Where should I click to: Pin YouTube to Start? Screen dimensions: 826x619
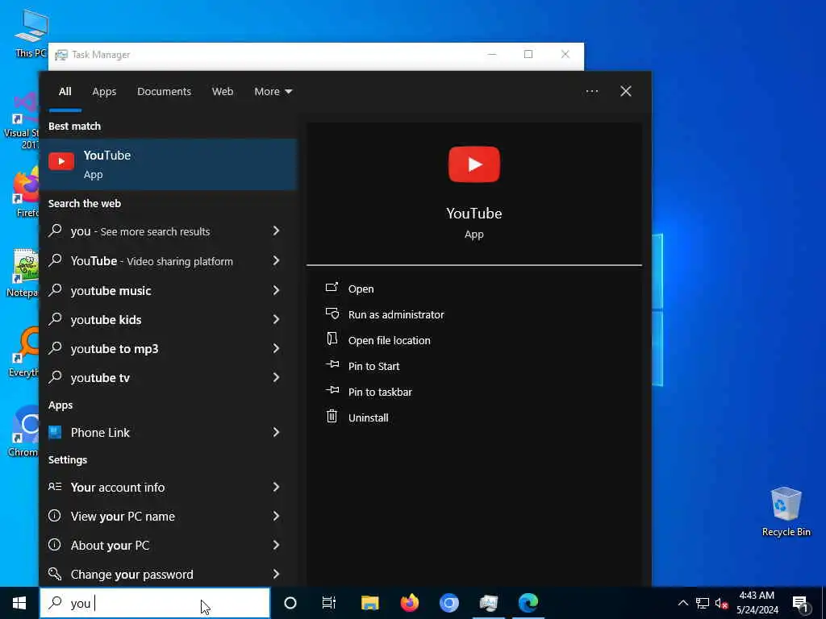click(374, 367)
